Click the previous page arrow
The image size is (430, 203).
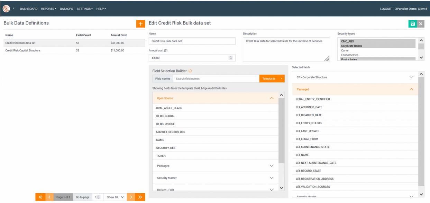tap(49, 197)
